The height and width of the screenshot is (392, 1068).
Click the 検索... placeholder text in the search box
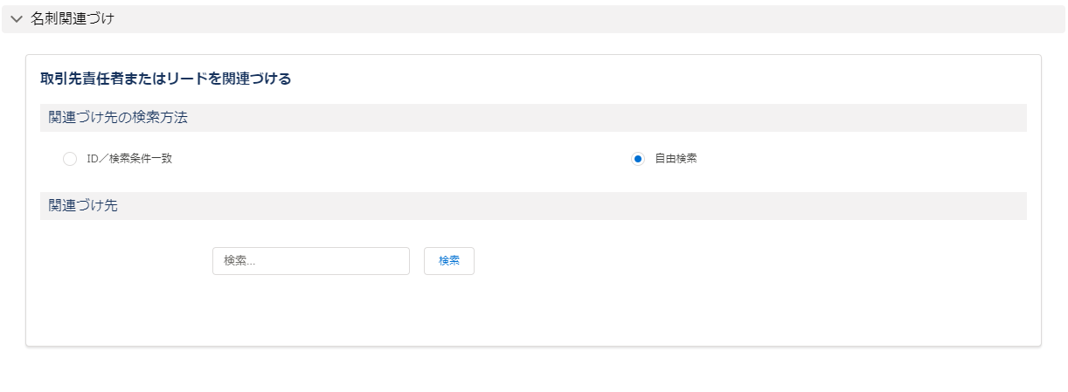point(239,261)
